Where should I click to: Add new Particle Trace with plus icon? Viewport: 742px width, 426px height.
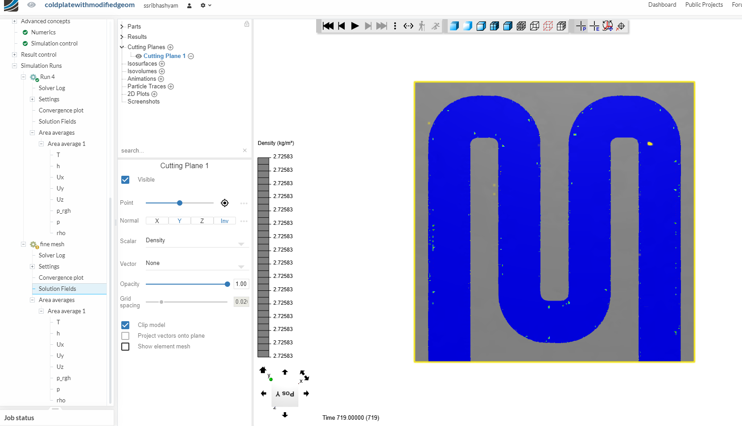click(x=171, y=87)
